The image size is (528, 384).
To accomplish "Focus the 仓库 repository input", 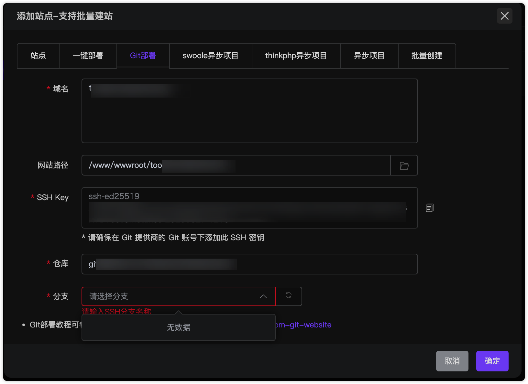I will pyautogui.click(x=249, y=264).
